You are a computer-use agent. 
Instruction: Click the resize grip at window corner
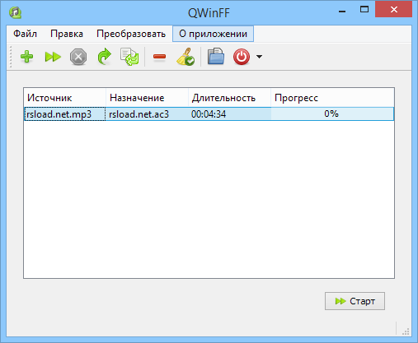click(x=406, y=331)
